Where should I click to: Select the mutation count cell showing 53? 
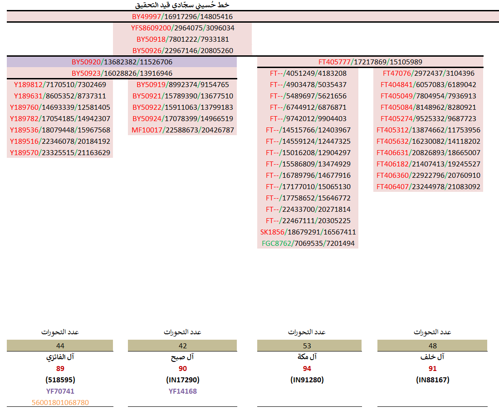(x=307, y=346)
